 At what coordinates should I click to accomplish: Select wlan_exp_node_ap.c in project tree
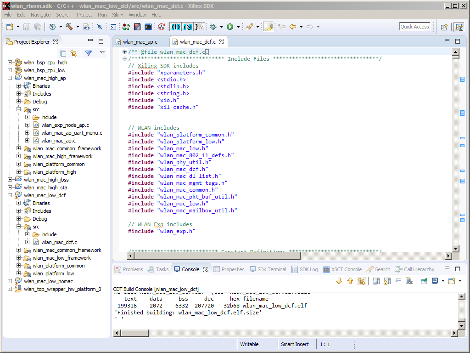click(65, 125)
